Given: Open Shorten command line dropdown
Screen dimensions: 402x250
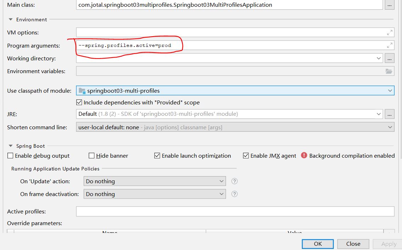Looking at the screenshot, I should [x=390, y=127].
